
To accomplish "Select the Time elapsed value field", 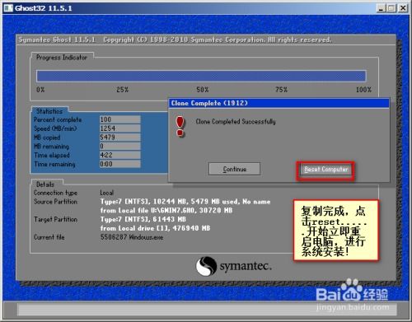I will point(120,155).
